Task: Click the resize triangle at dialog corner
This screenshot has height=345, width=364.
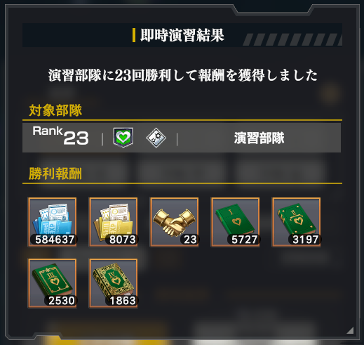Action: click(x=350, y=330)
